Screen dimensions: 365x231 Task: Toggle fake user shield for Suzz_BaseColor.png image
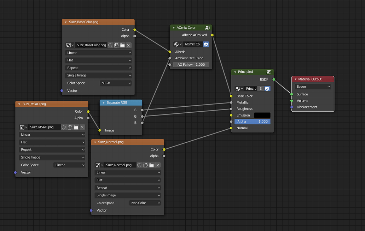point(110,45)
